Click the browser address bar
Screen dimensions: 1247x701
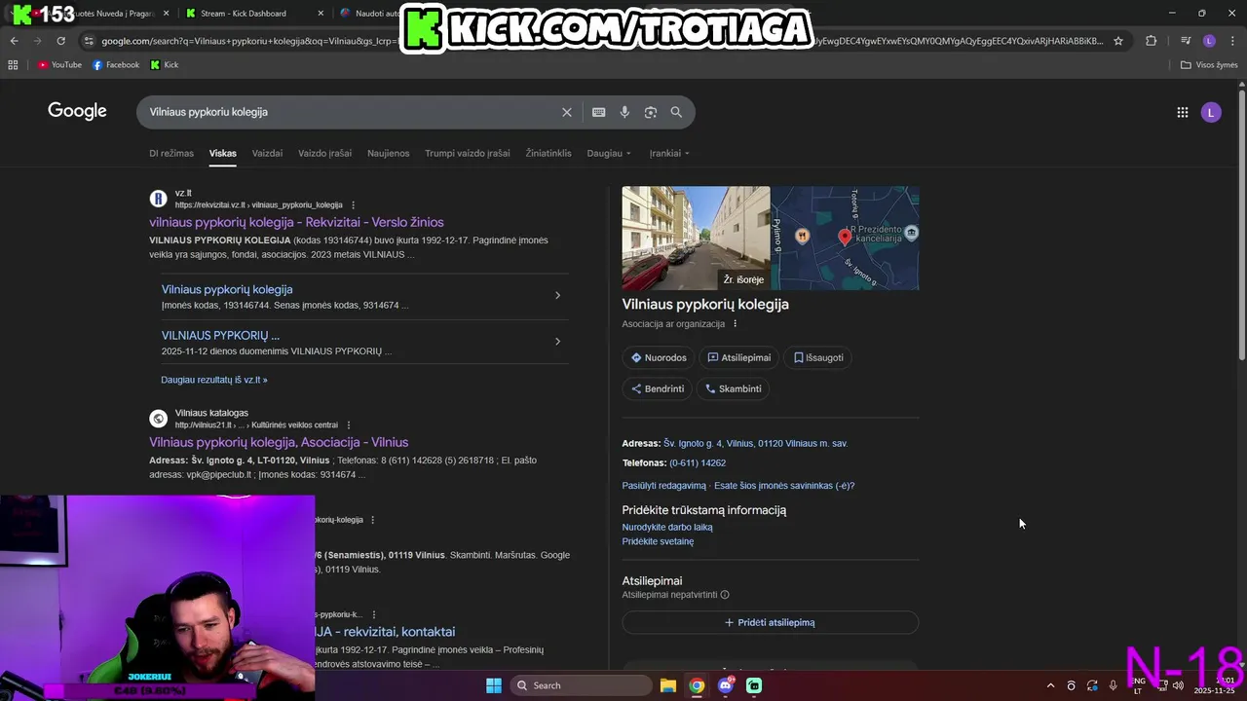tap(604, 41)
